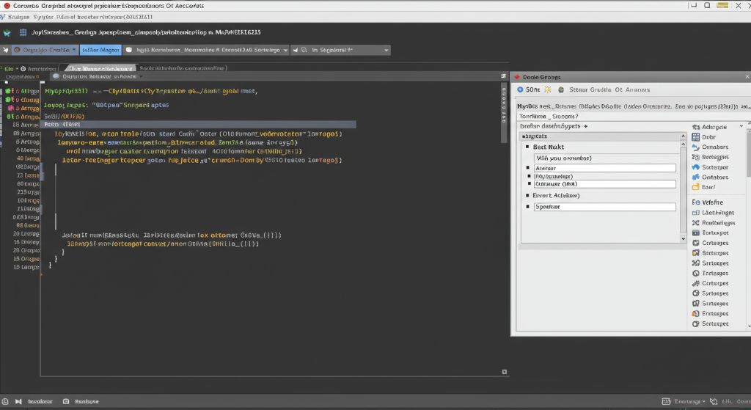The image size is (751, 410).
Task: Click the red diamond icon in panel title
Action: (x=517, y=77)
